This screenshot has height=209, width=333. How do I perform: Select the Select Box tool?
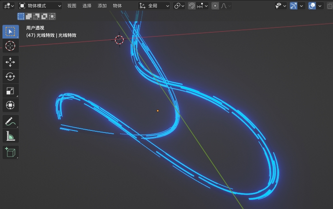10,31
